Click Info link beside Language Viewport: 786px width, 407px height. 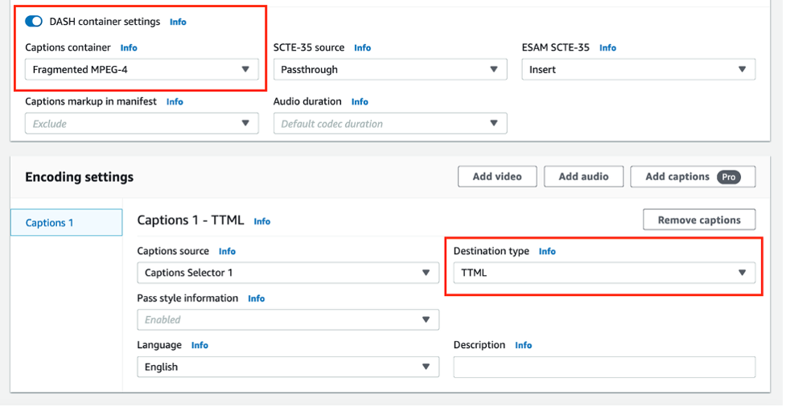tap(200, 345)
